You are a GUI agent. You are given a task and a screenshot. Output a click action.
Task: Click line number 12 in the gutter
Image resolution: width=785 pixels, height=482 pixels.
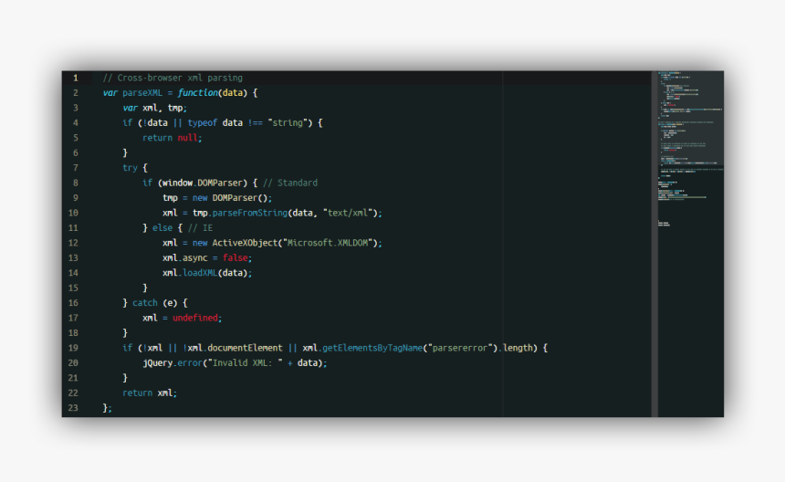point(73,243)
